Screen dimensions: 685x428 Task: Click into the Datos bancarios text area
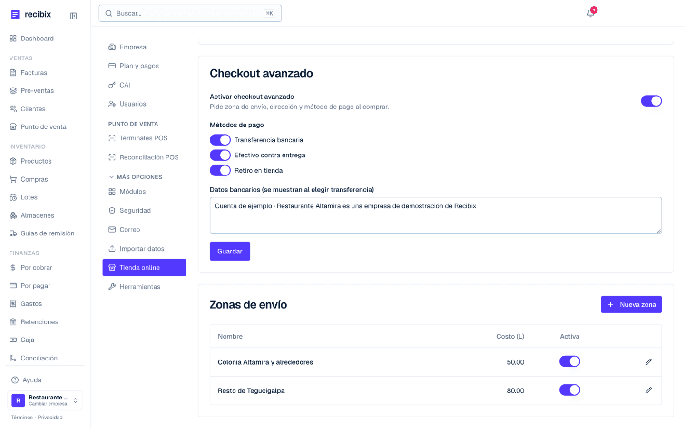pos(435,215)
